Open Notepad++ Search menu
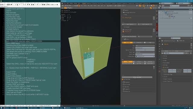 point(8,3)
